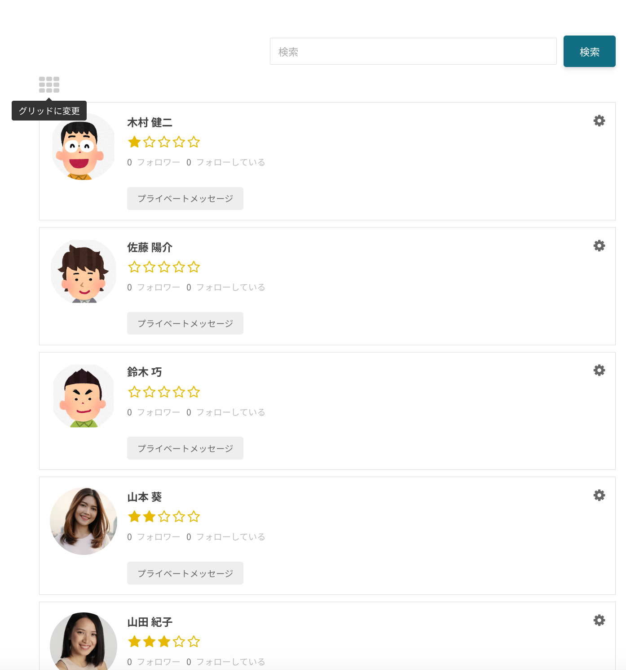Open 山本 葵's profile photo
Screen dimensions: 626x670
coord(84,521)
